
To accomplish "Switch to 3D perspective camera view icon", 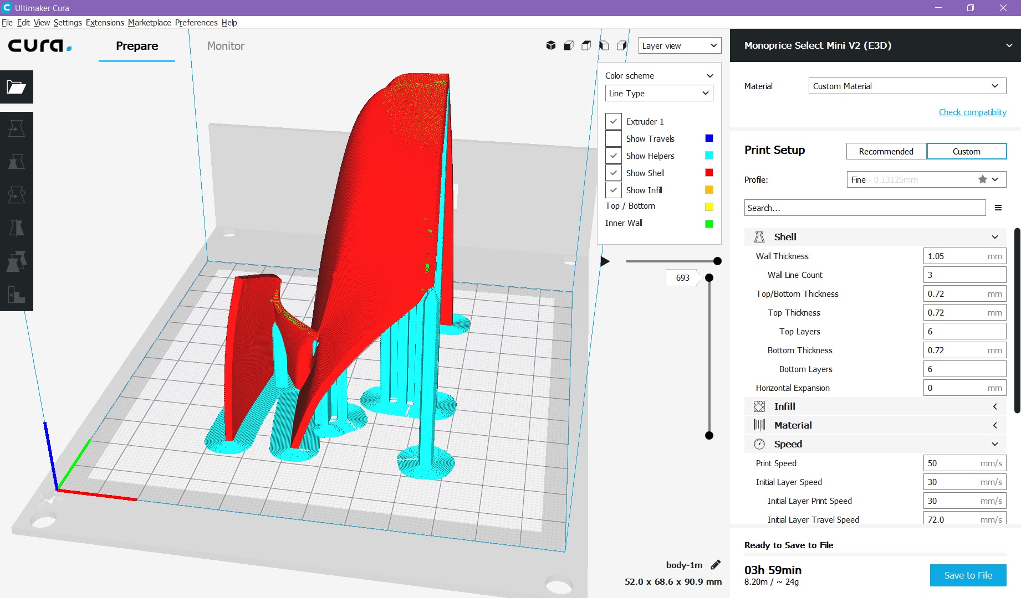I will coord(551,45).
